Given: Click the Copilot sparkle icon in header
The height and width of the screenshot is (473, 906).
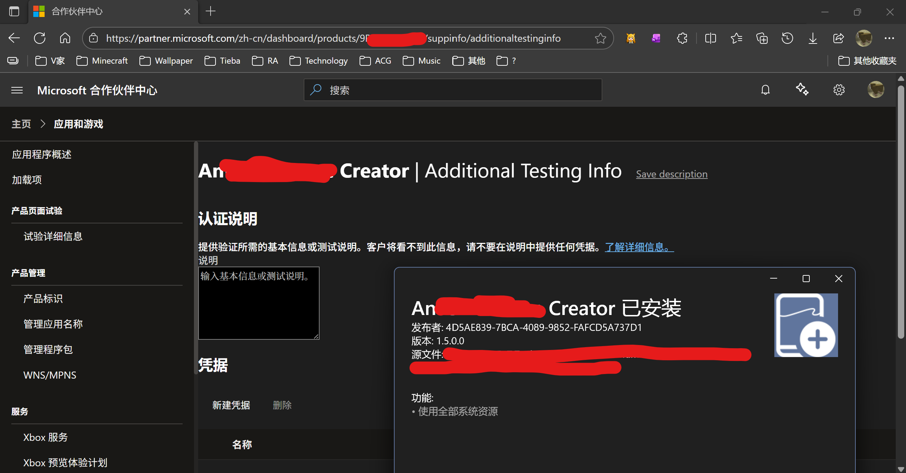Looking at the screenshot, I should (802, 89).
